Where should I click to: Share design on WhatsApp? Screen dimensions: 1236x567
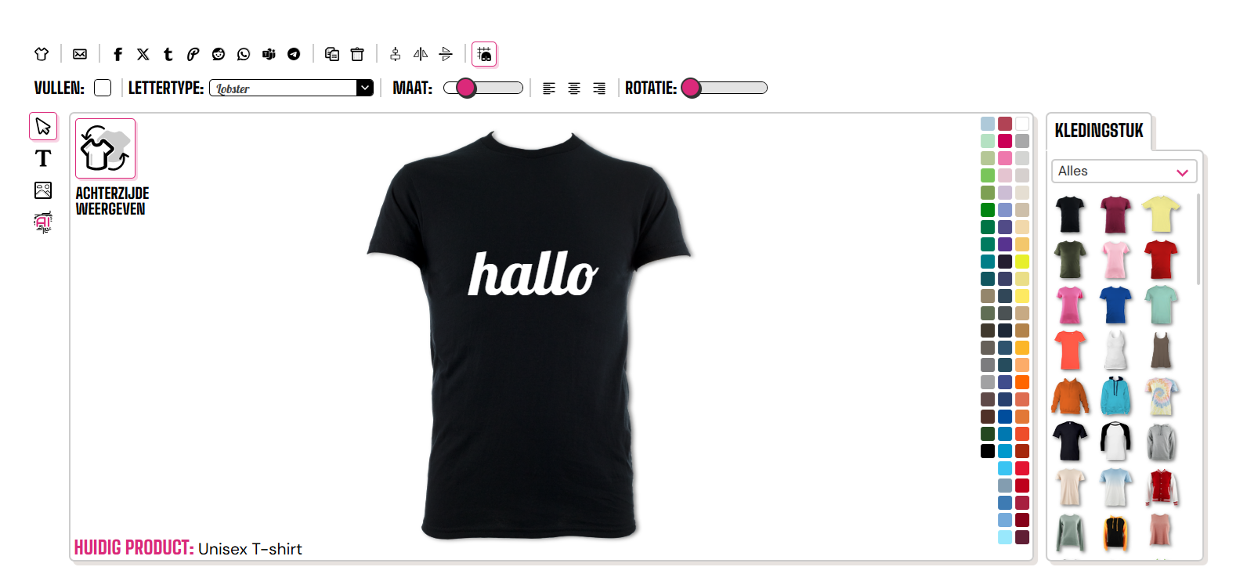(244, 54)
